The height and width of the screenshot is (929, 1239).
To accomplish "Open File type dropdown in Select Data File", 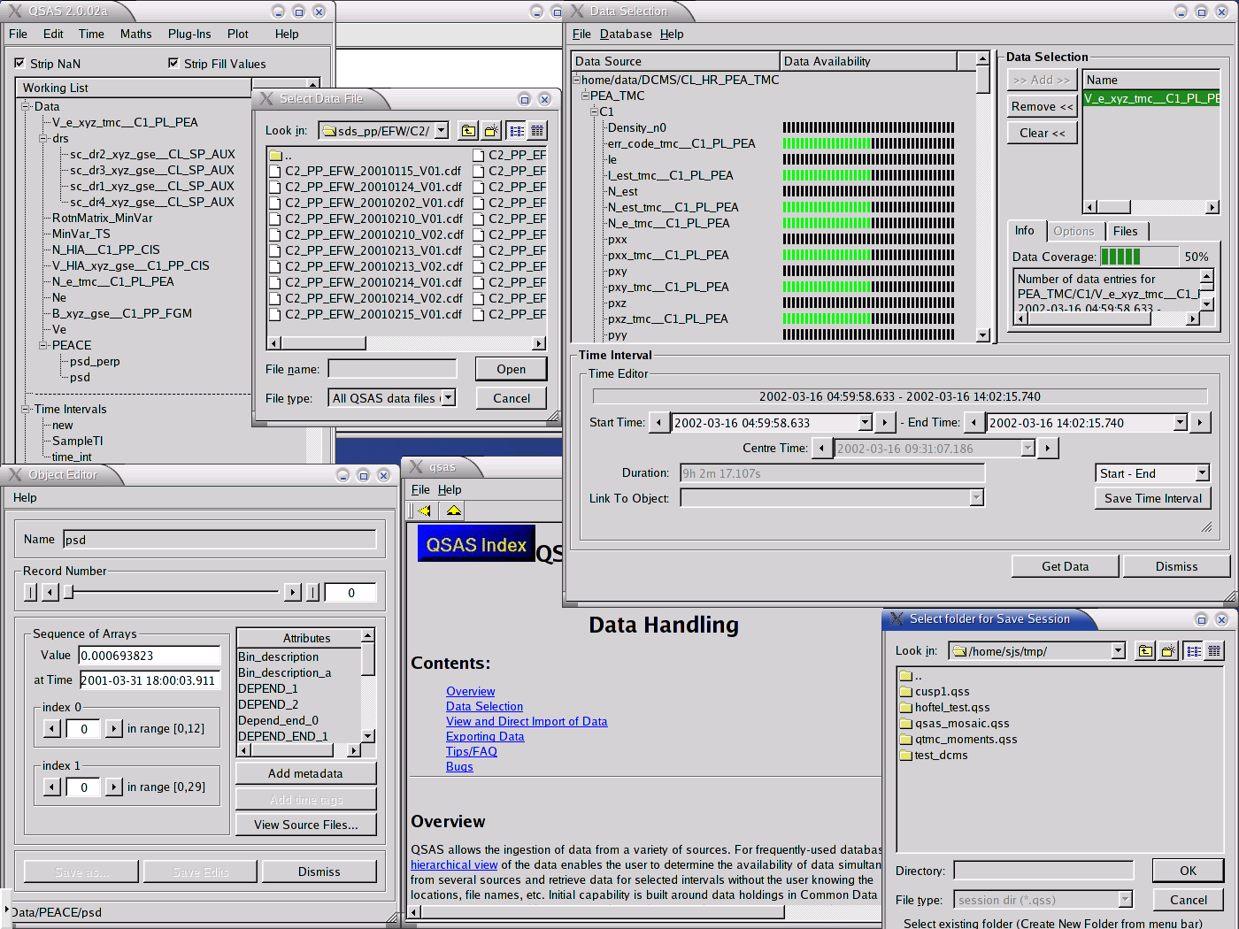I will pyautogui.click(x=449, y=398).
